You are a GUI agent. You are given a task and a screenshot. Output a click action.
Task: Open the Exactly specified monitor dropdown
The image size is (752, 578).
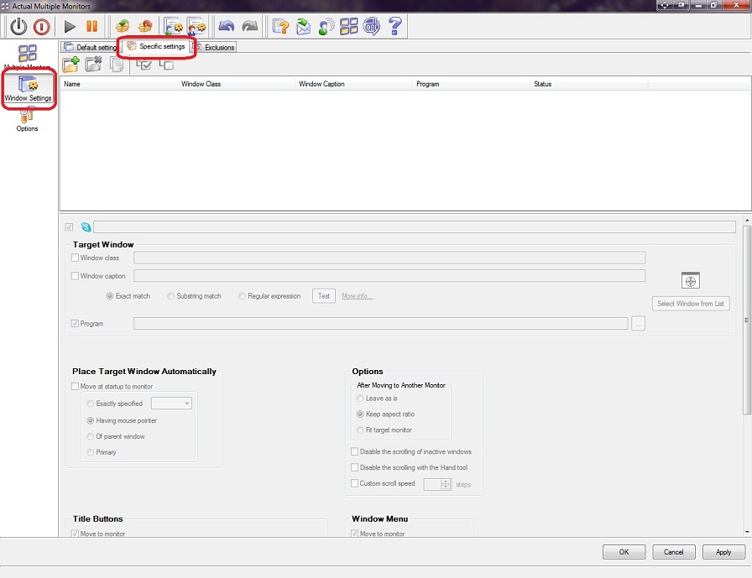171,404
